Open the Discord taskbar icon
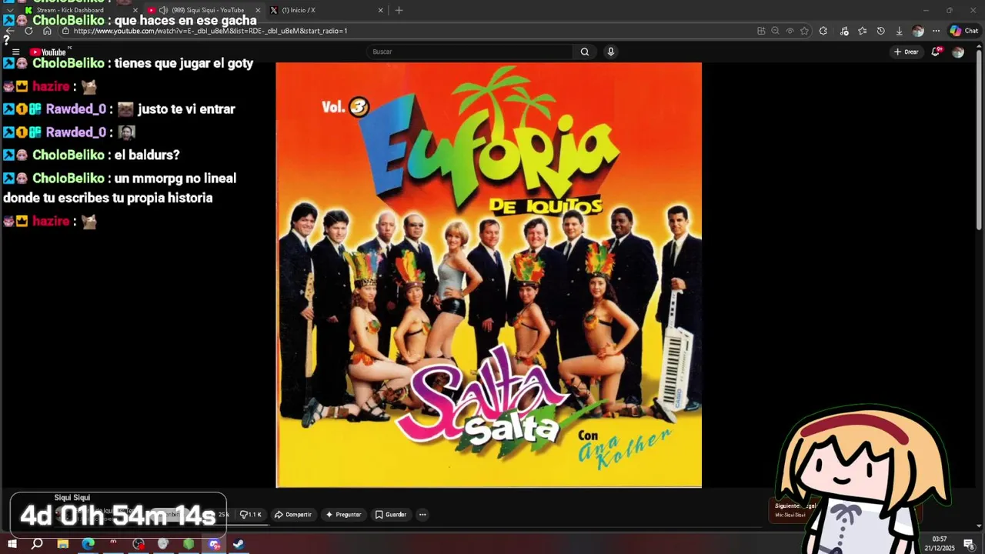The image size is (985, 554). click(x=214, y=544)
